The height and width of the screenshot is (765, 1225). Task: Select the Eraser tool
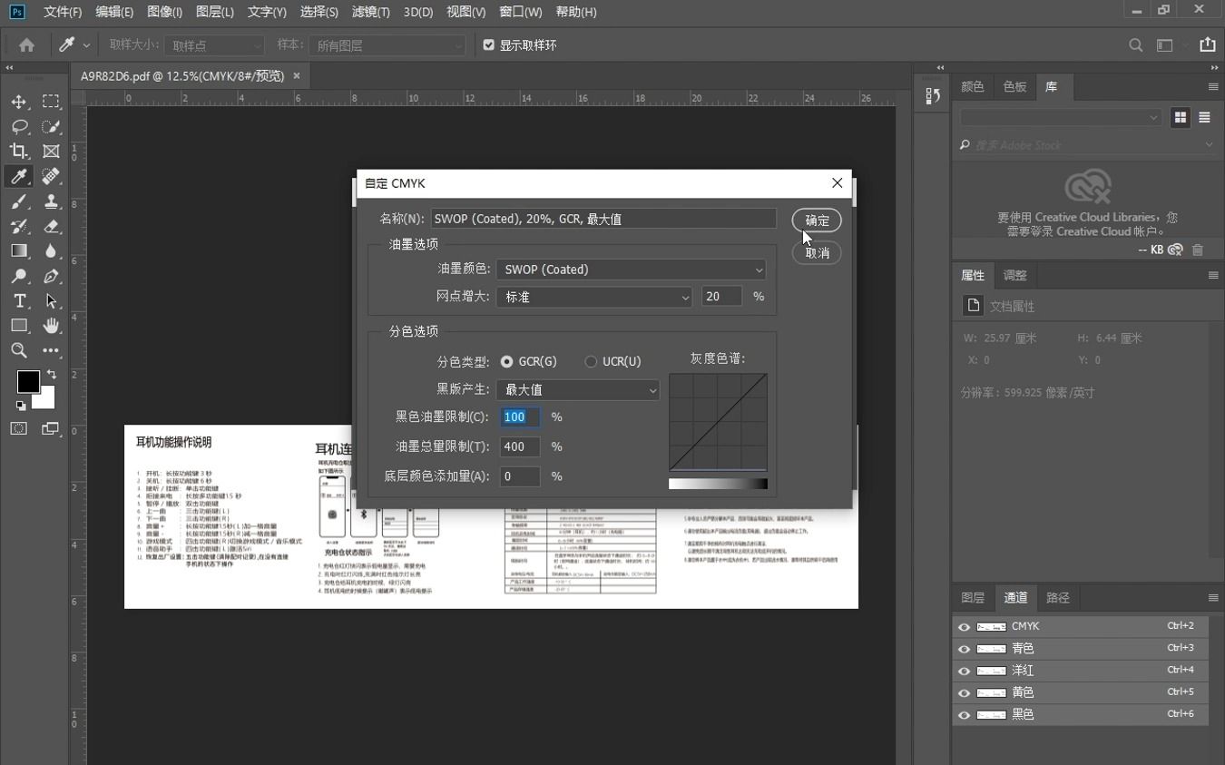coord(51,226)
